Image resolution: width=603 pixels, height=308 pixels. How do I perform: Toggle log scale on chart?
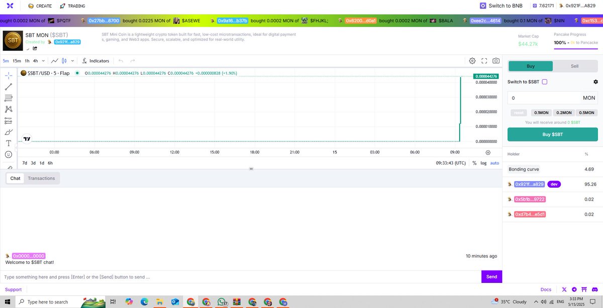click(x=483, y=163)
